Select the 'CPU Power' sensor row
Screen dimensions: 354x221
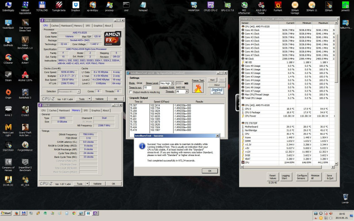[287, 116]
